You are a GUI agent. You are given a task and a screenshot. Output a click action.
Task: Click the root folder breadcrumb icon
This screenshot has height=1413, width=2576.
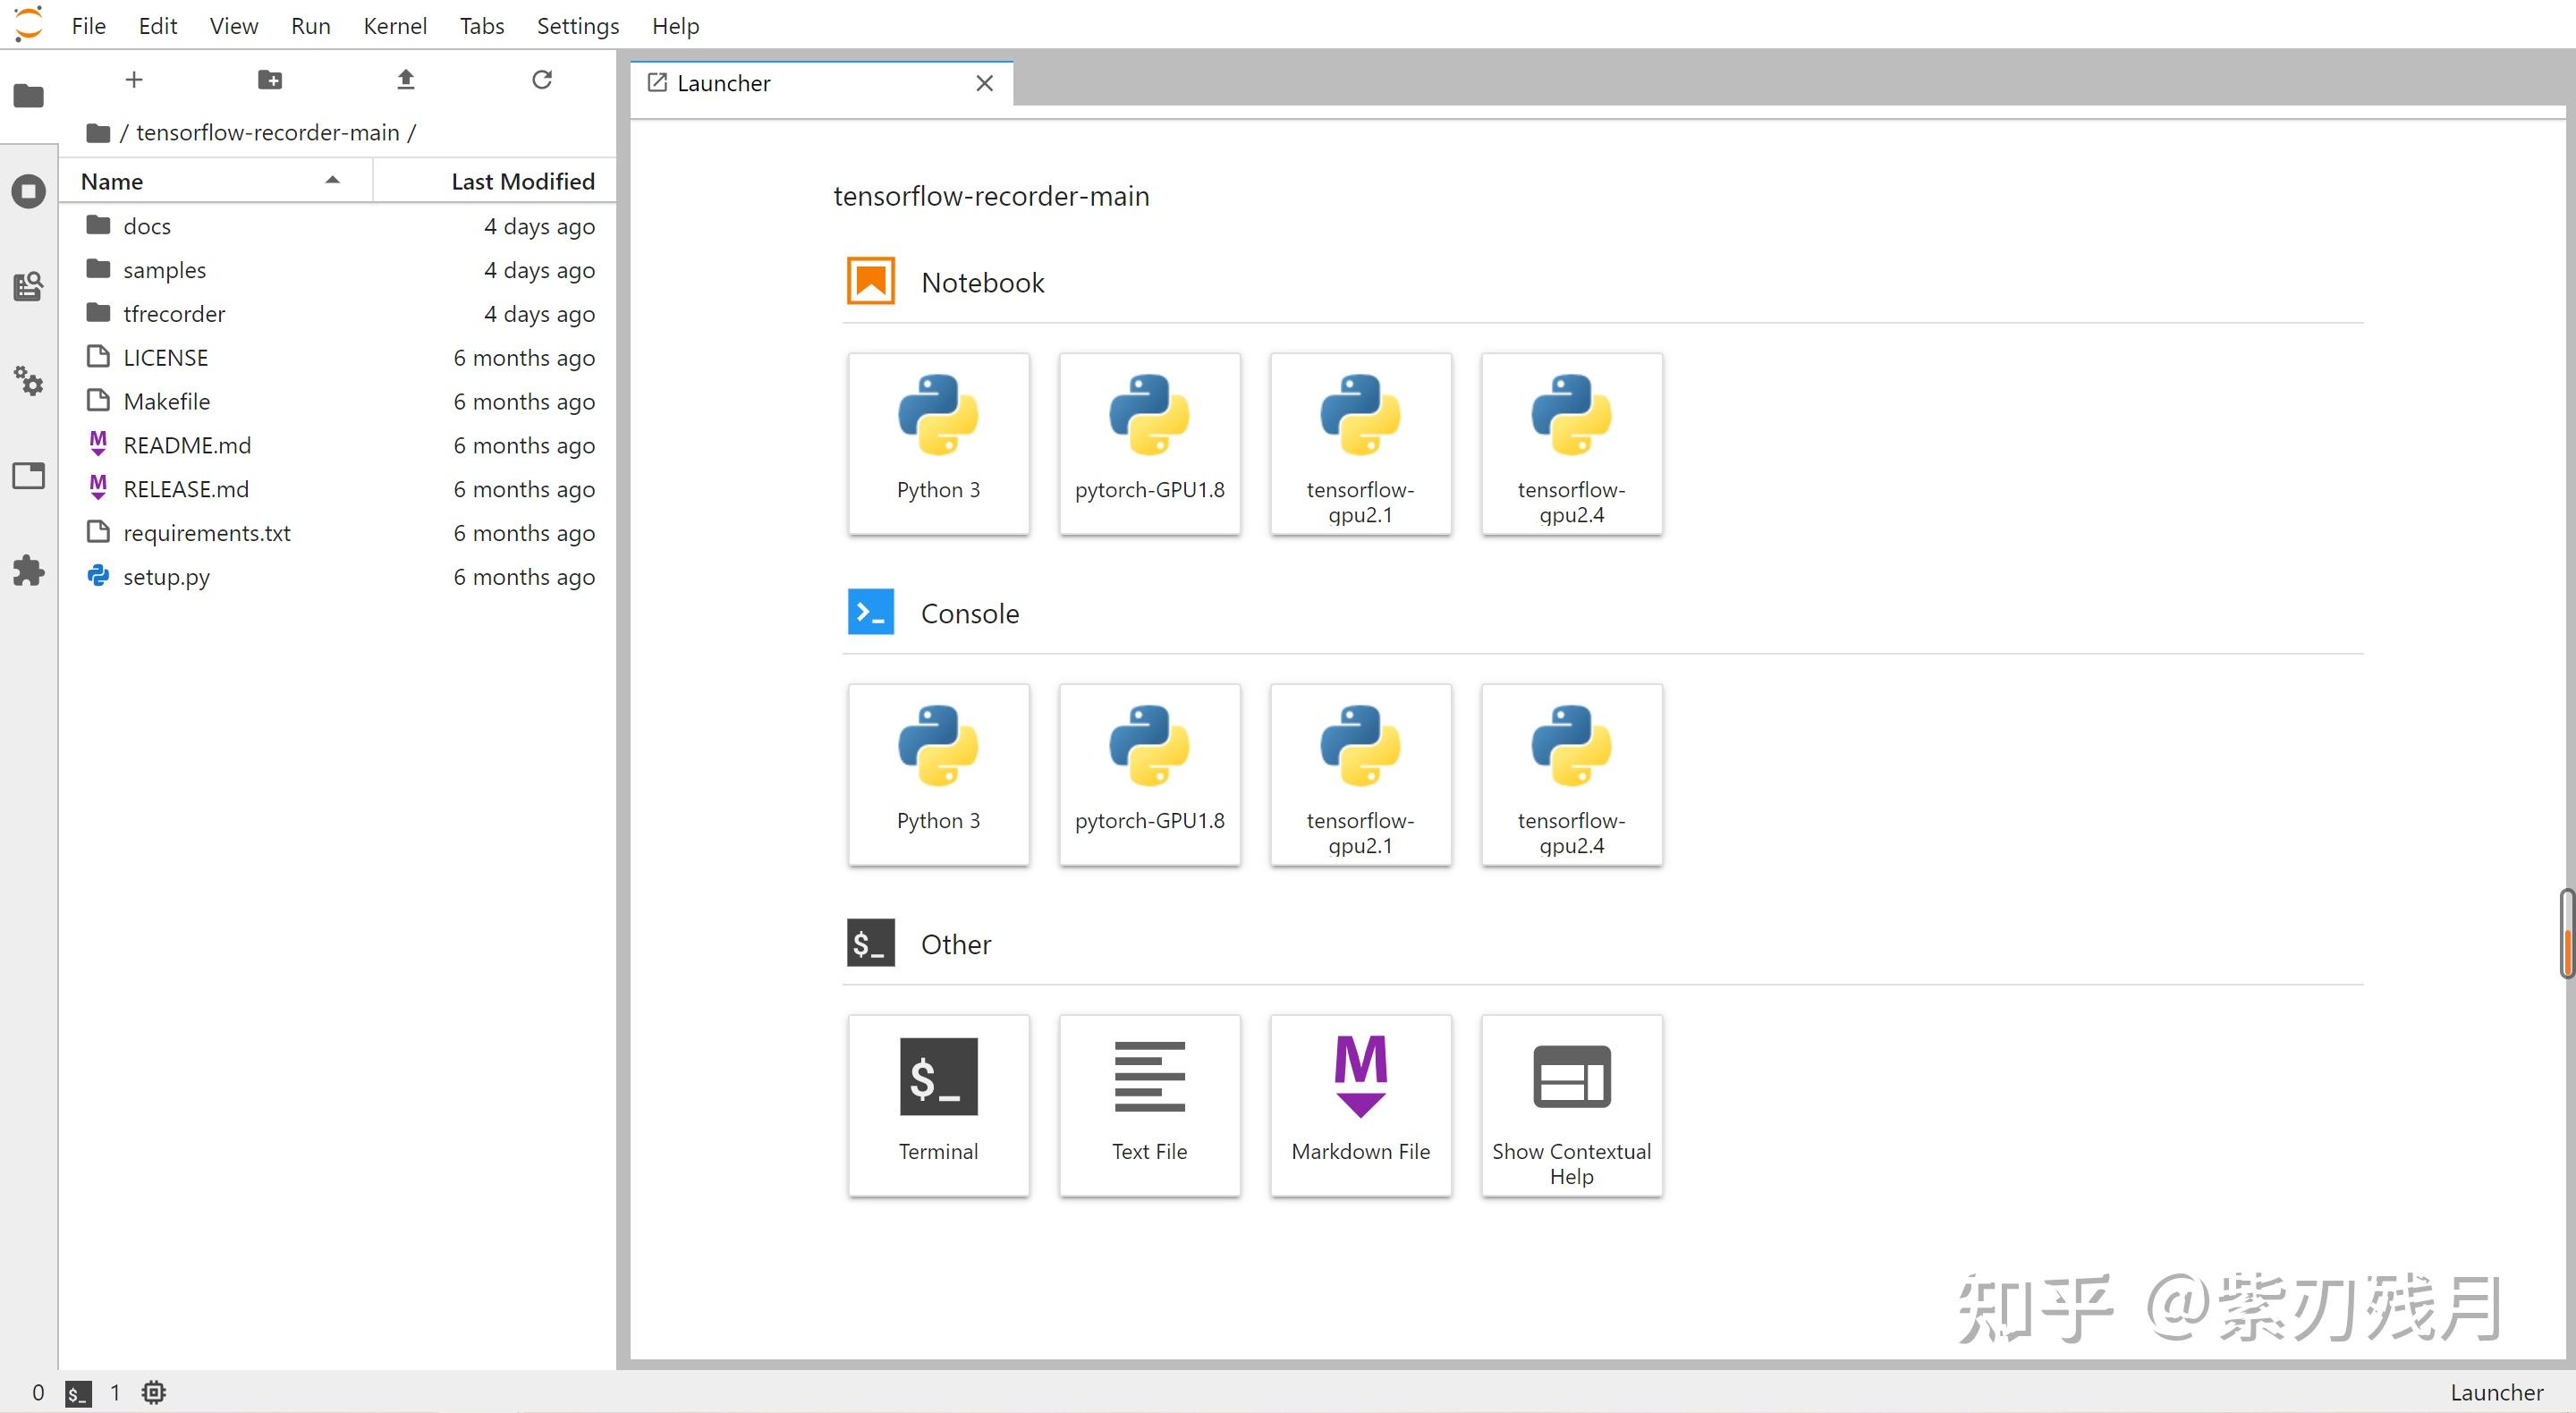pyautogui.click(x=98, y=133)
